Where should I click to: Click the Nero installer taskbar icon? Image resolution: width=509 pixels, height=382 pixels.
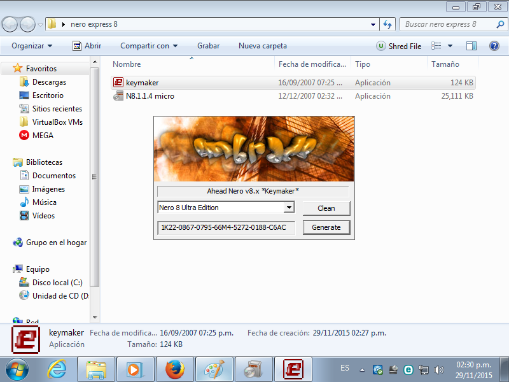[253, 369]
